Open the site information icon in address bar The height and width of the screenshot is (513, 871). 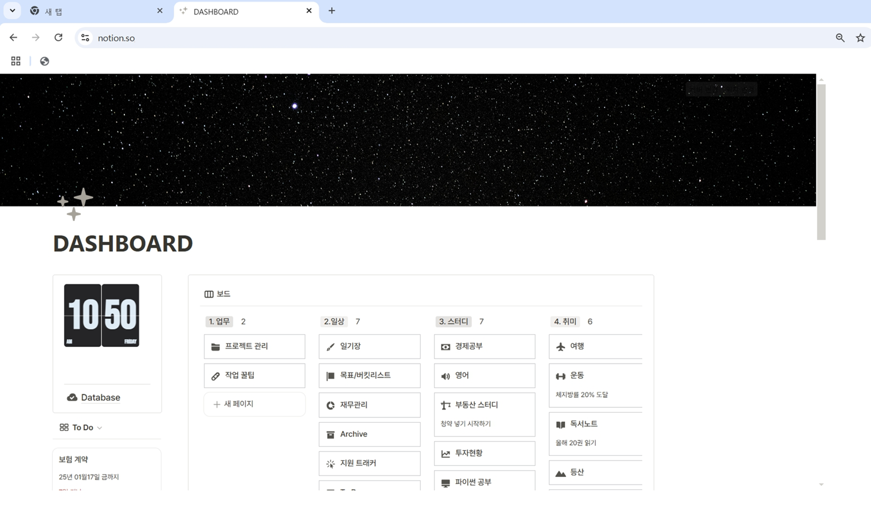point(85,37)
